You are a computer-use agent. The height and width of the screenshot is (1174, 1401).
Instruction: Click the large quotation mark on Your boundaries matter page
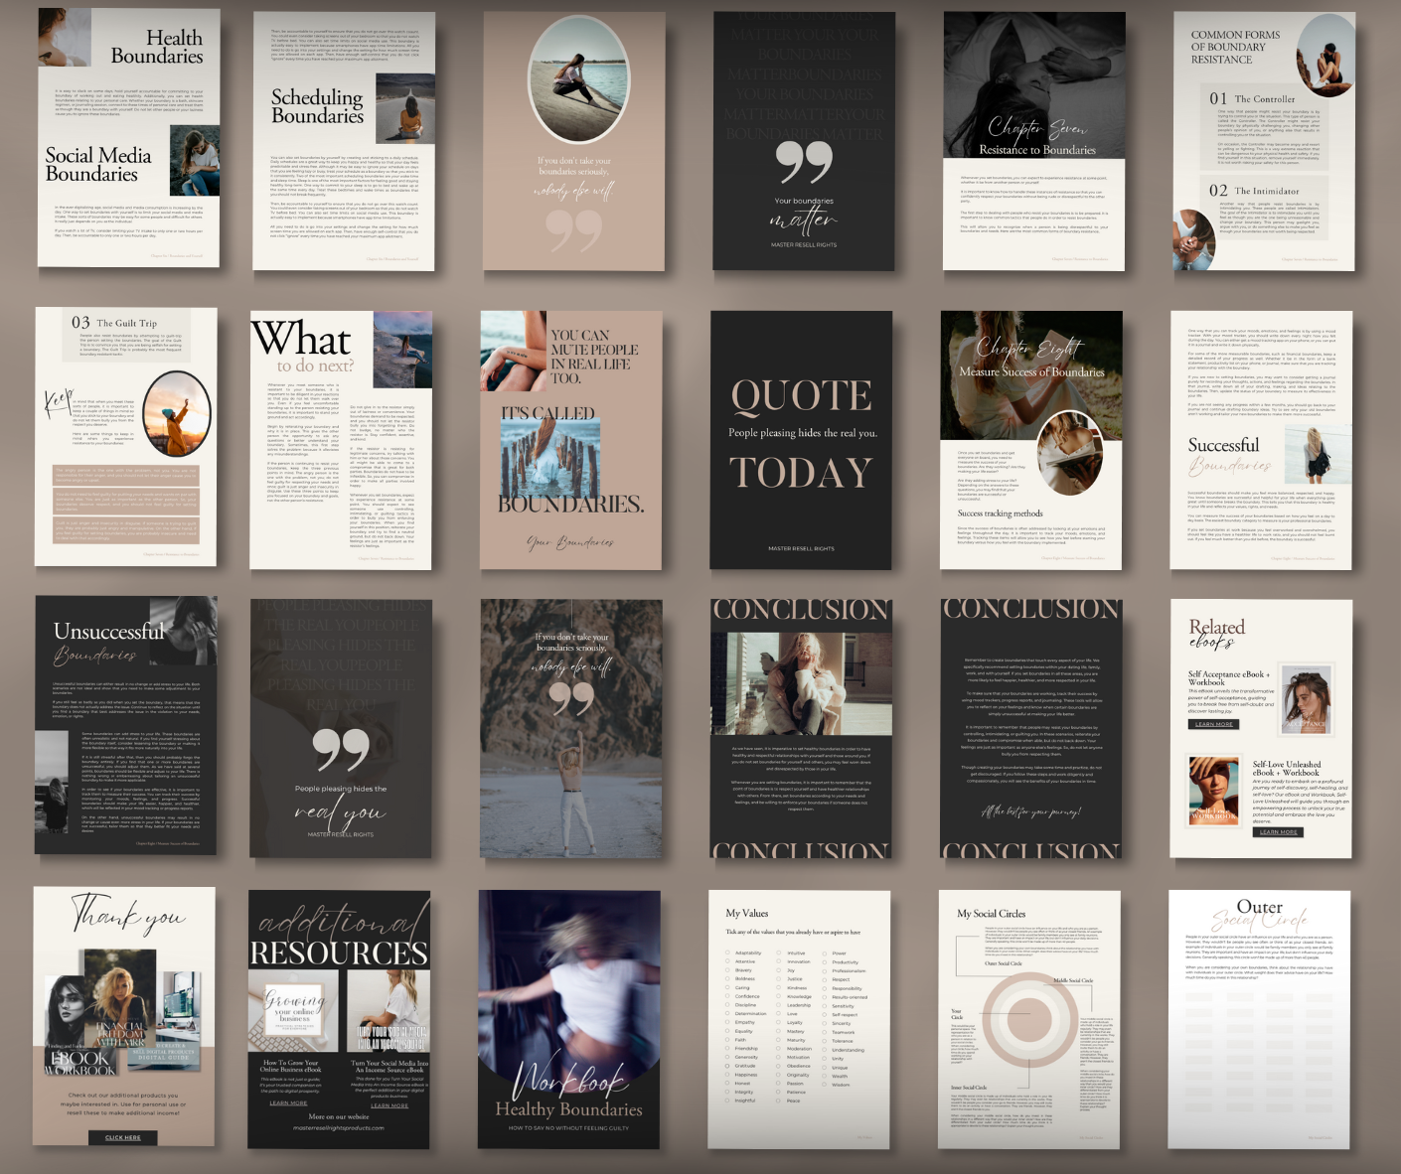[804, 161]
